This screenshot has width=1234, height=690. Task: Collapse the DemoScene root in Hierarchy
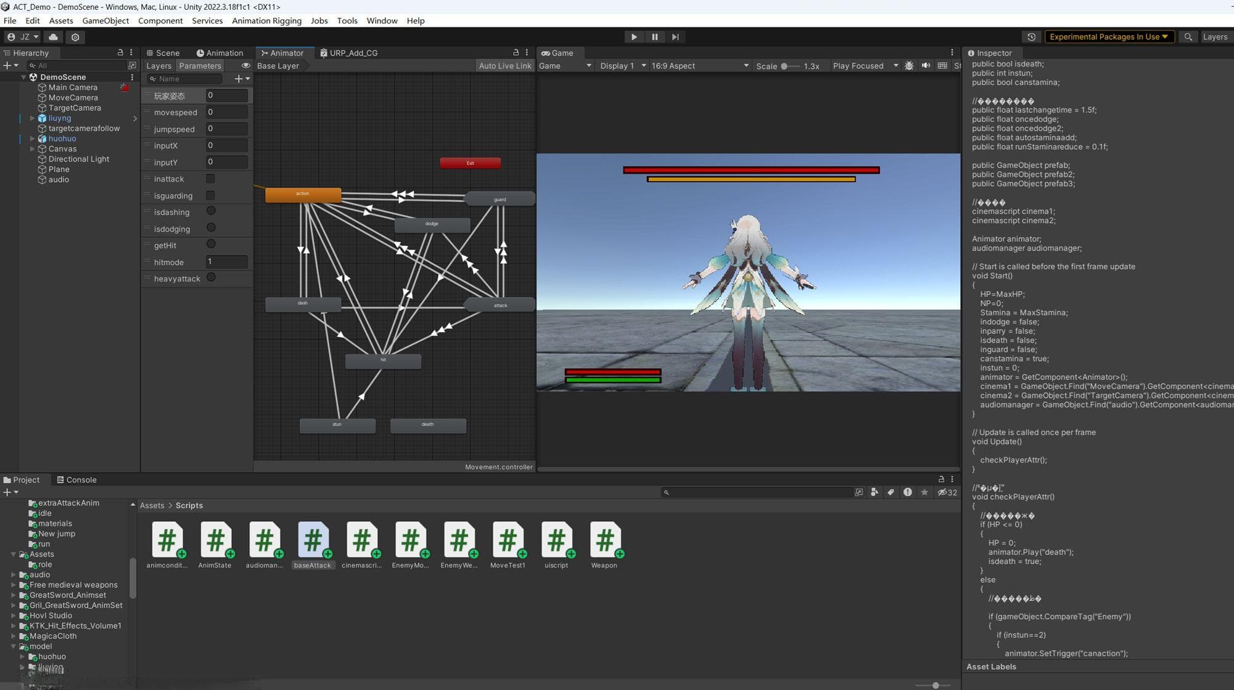23,77
